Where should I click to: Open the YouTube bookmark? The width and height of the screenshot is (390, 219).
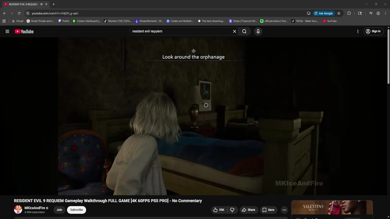(330, 21)
